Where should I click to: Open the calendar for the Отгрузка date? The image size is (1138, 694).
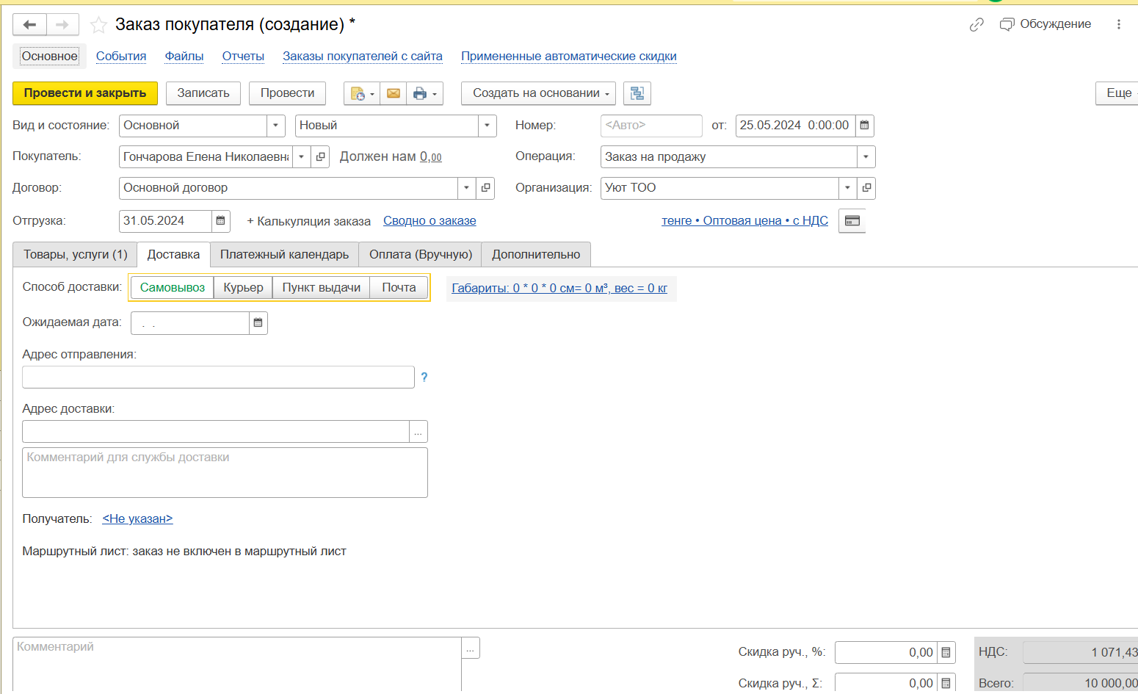click(x=220, y=221)
